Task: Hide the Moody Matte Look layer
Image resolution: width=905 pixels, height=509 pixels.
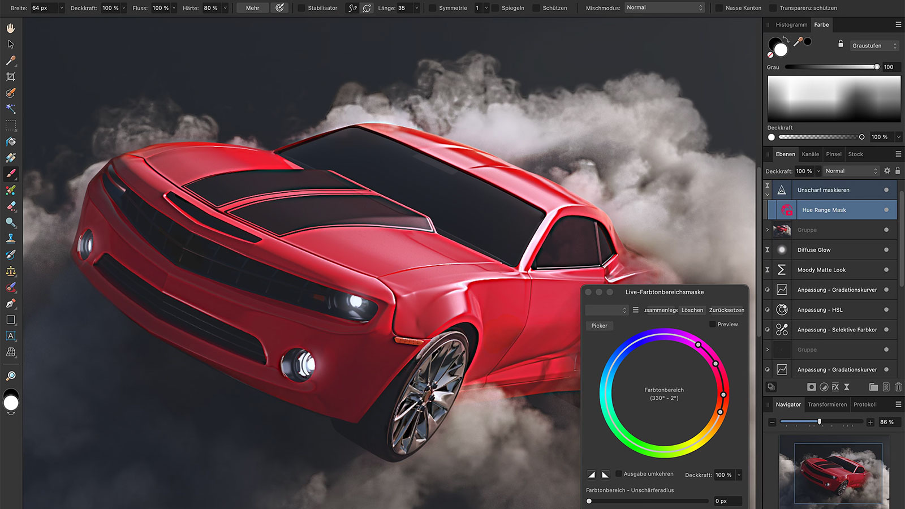Action: tap(886, 270)
